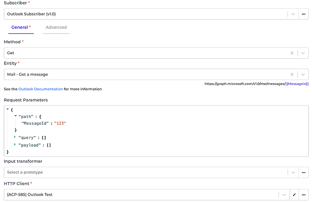
Task: Click the "MessageId" key in JSON
Action: [35, 123]
